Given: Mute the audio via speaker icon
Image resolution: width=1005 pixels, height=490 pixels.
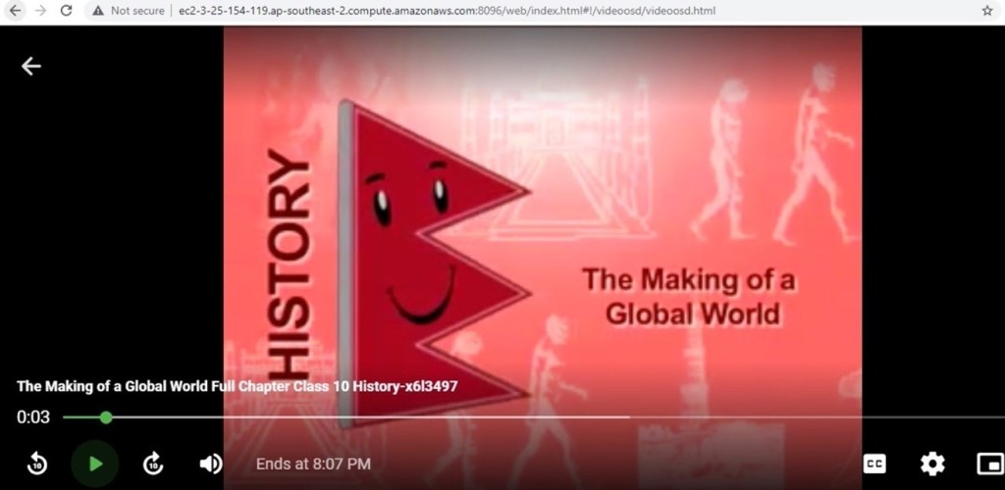Looking at the screenshot, I should [210, 464].
